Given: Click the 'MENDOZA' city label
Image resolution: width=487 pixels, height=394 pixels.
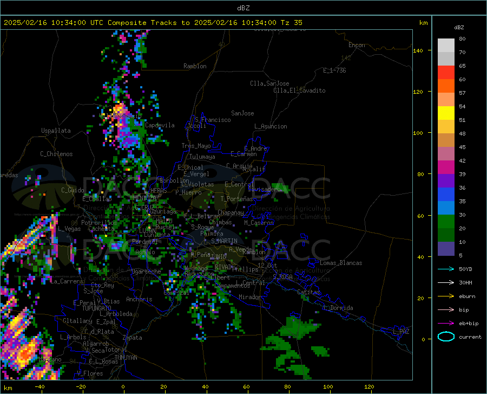Looking at the screenshot, I should [144, 198].
